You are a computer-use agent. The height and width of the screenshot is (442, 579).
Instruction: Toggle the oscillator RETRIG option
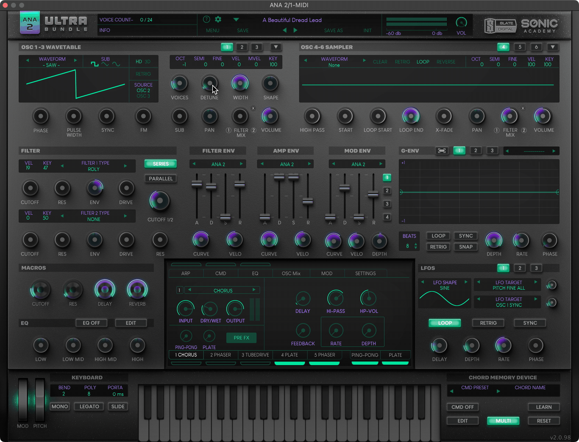tap(143, 74)
